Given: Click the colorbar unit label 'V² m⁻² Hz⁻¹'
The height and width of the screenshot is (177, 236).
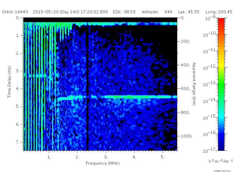Looking at the screenshot, I should [x=220, y=161].
